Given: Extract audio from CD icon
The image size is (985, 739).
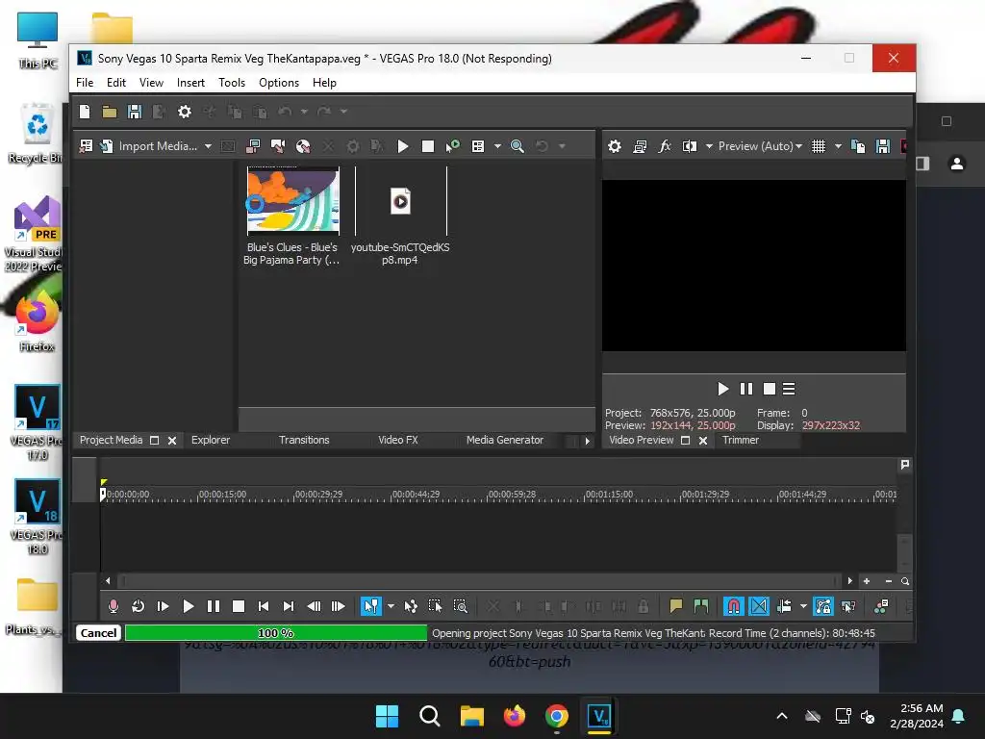Looking at the screenshot, I should pos(303,146).
